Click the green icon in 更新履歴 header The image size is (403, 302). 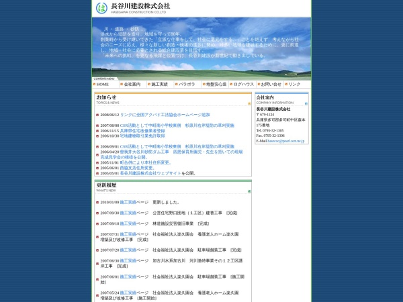click(249, 191)
